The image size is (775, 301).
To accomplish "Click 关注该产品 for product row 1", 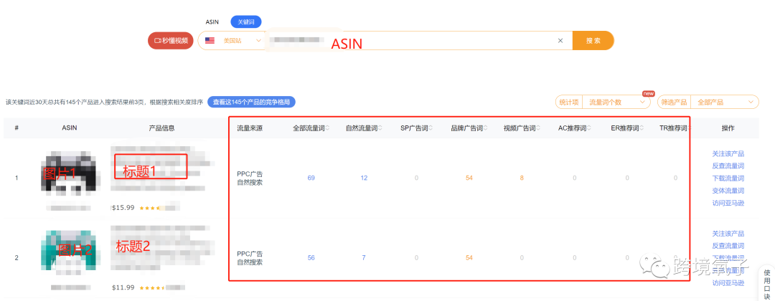I will click(x=728, y=154).
